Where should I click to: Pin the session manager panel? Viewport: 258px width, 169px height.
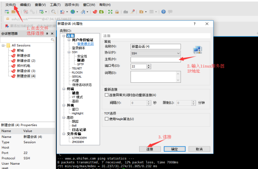pos(47,33)
